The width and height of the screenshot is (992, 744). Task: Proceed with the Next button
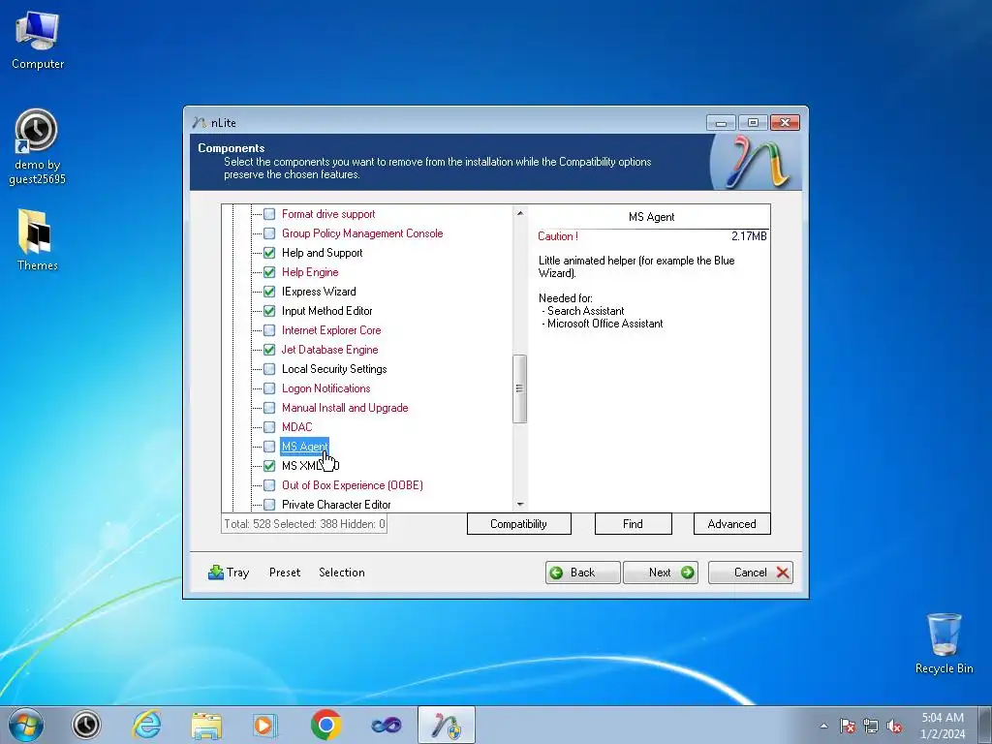tap(661, 573)
